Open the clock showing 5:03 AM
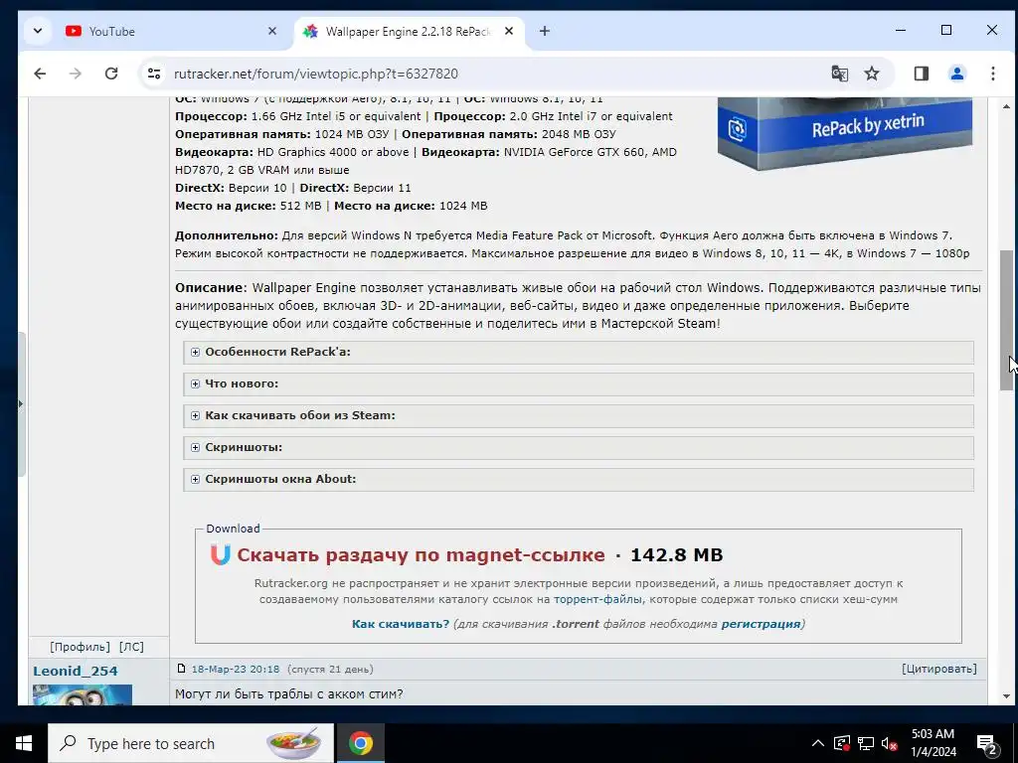The height and width of the screenshot is (763, 1018). click(933, 743)
